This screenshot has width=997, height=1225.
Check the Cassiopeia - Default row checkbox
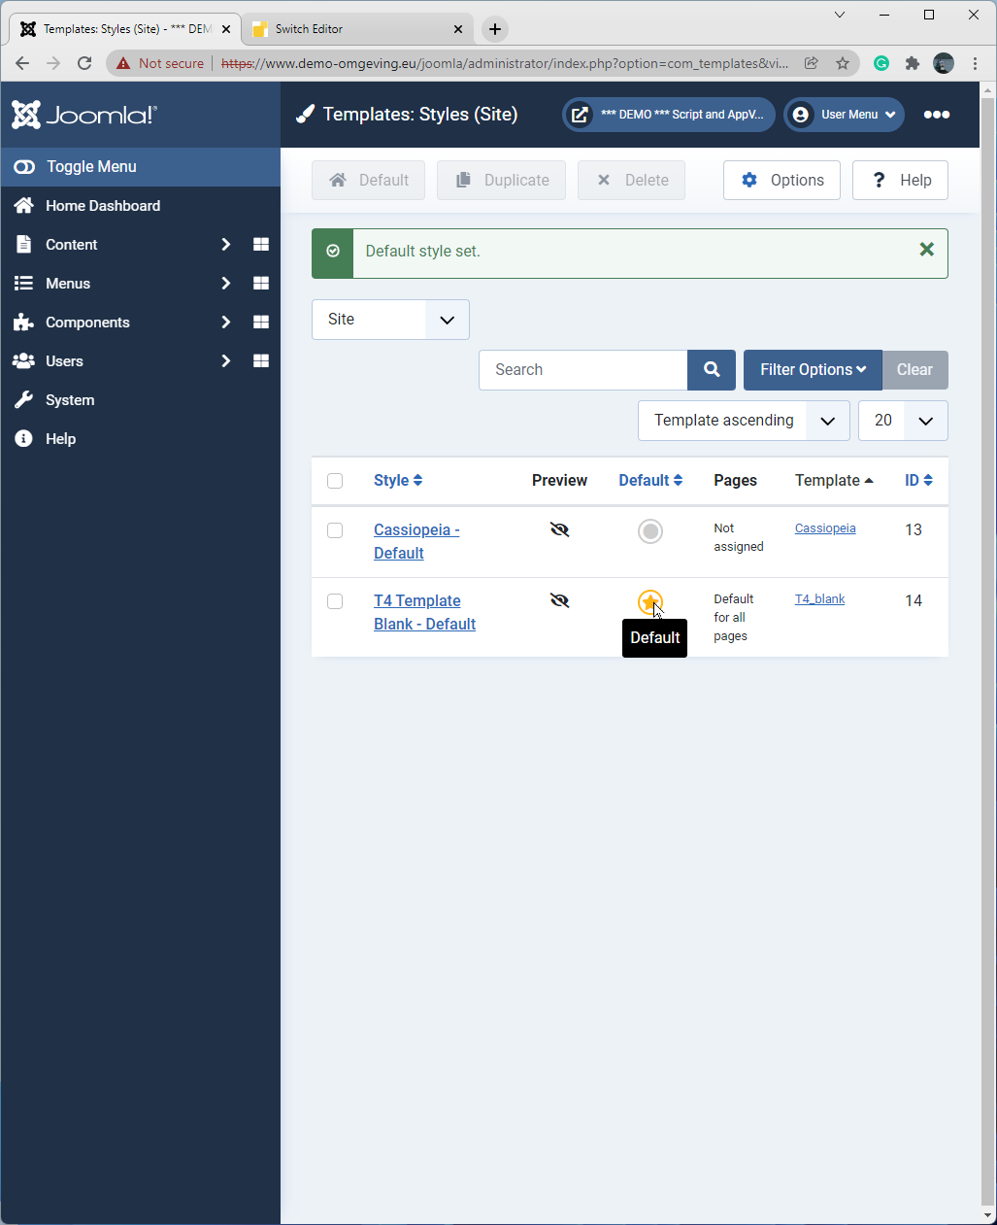click(x=335, y=530)
